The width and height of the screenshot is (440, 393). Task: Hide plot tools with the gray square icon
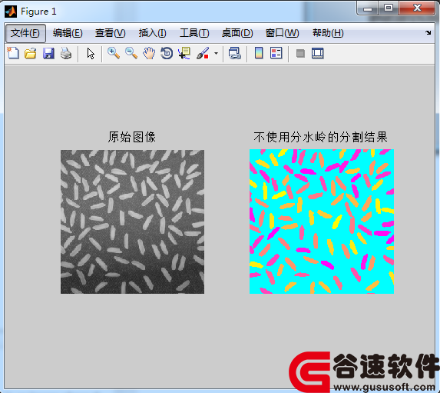pos(300,53)
